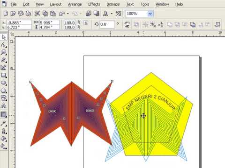Expand the Application Launcher dropdown arrow
This screenshot has height=168, width=225.
click(112, 14)
